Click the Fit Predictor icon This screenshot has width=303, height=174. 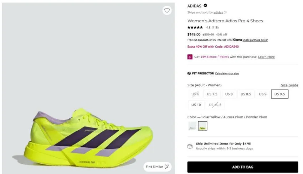click(189, 74)
